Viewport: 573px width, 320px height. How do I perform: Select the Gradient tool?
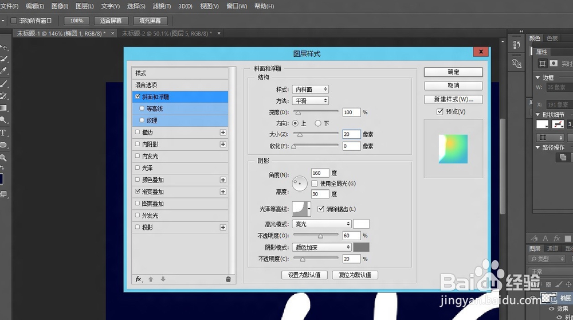click(3, 108)
